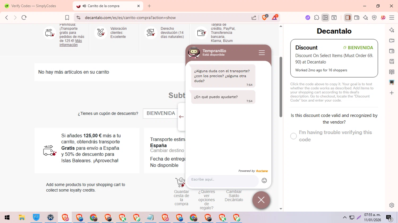Screen dimensions: 398x223
Task: Open File Explorer from taskbar
Action: (x=22, y=217)
